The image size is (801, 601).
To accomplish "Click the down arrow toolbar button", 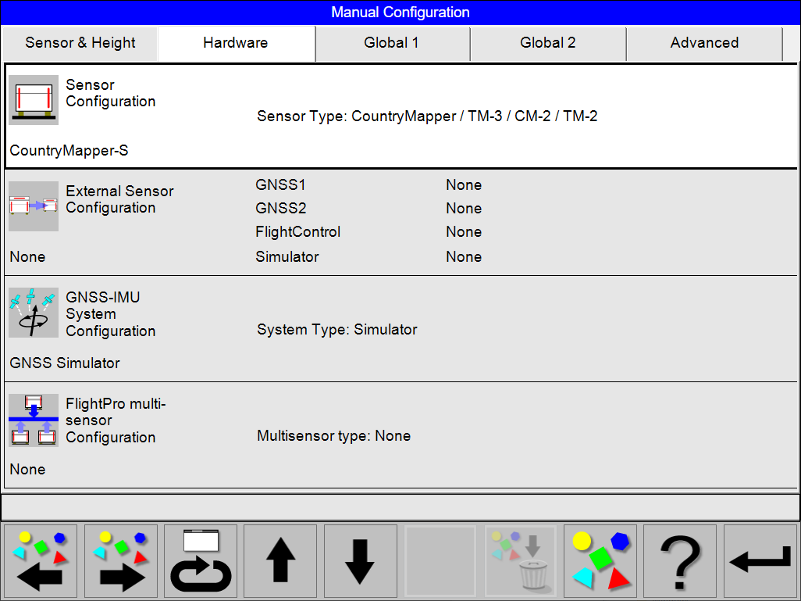I will [x=360, y=561].
